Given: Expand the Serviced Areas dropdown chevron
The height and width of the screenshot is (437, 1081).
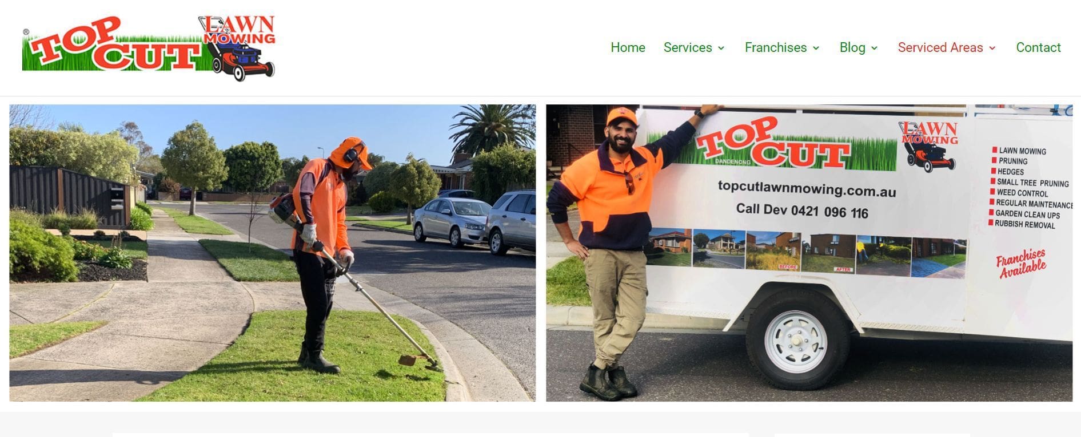Looking at the screenshot, I should [x=992, y=48].
